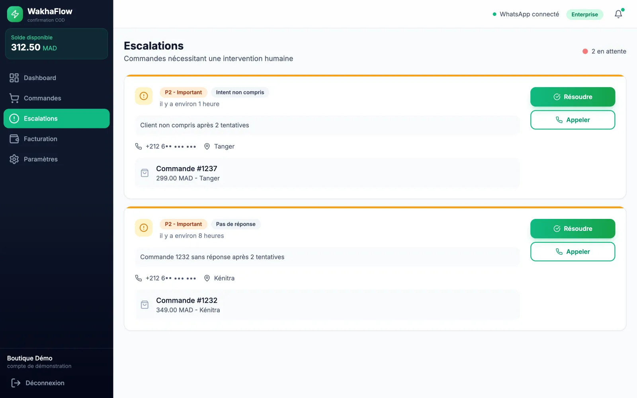Open the Commandes section
The image size is (637, 398).
click(x=57, y=98)
